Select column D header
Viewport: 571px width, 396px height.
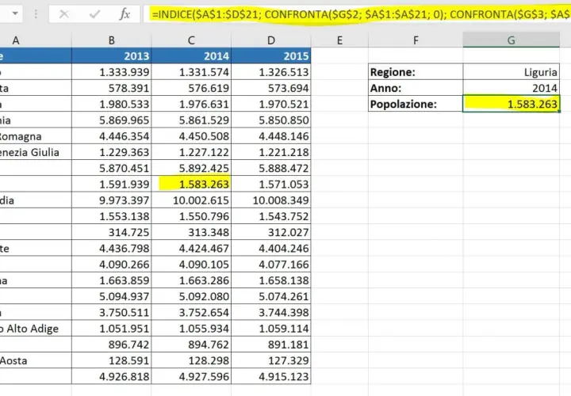(271, 40)
